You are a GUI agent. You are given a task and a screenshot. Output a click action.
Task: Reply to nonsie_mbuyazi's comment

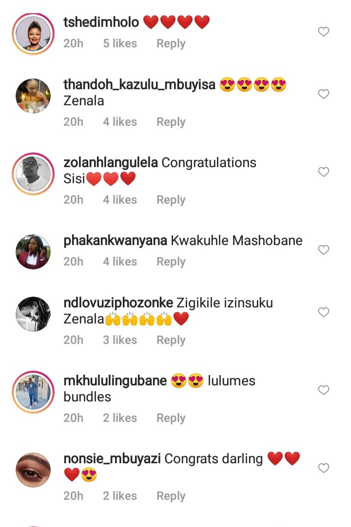pyautogui.click(x=171, y=496)
